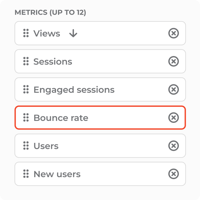Toggle the sort arrow next to Views
The image size is (200, 200).
point(73,33)
